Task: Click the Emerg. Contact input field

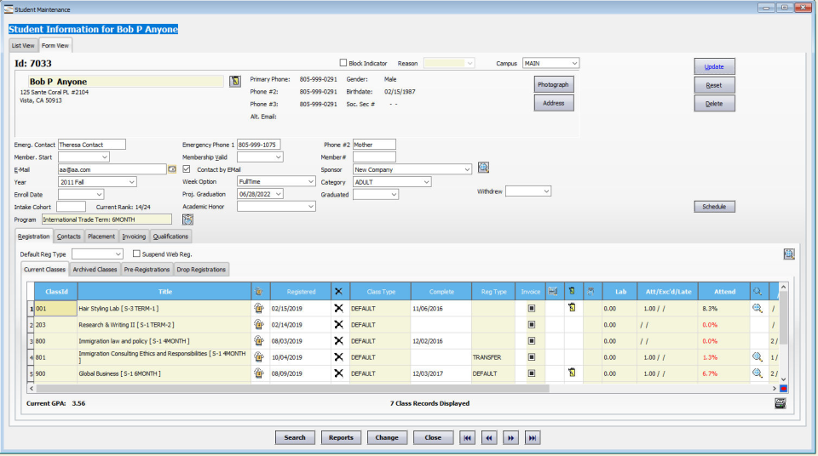Action: point(92,145)
